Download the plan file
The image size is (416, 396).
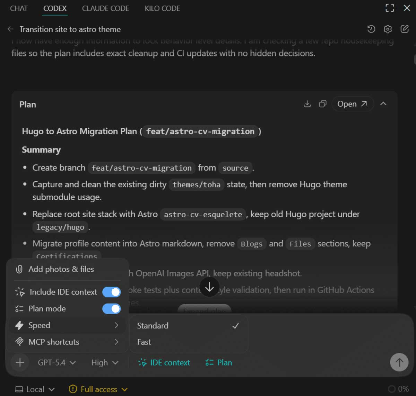click(x=307, y=104)
